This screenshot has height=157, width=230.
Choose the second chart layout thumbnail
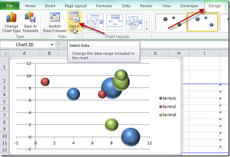[115, 22]
